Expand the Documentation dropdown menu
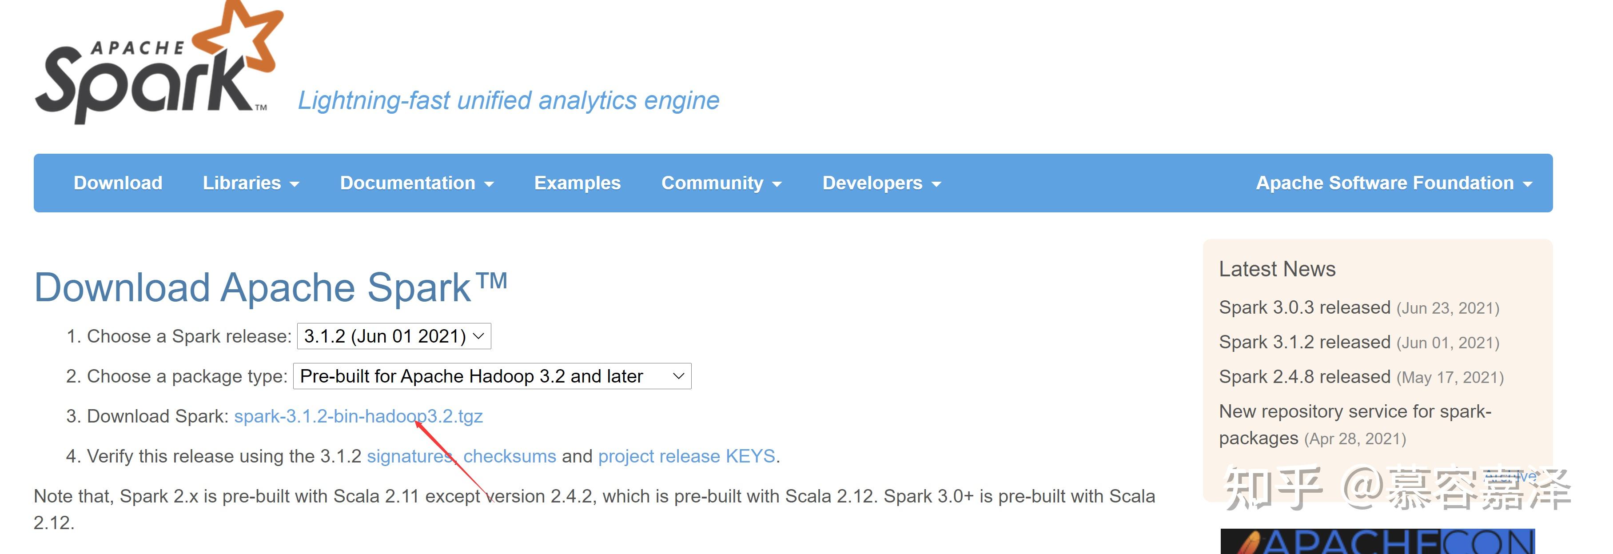 coord(416,183)
